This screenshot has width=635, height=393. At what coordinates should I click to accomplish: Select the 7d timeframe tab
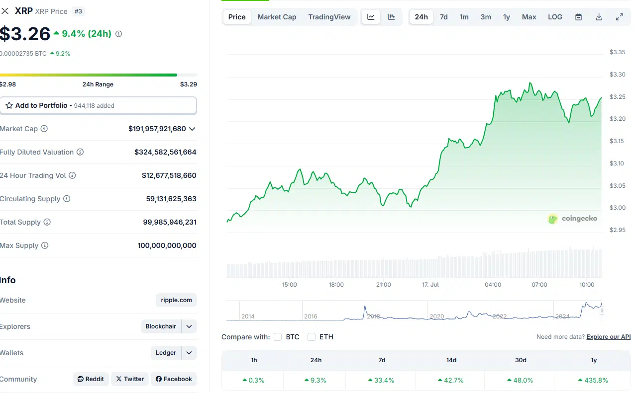click(x=443, y=16)
